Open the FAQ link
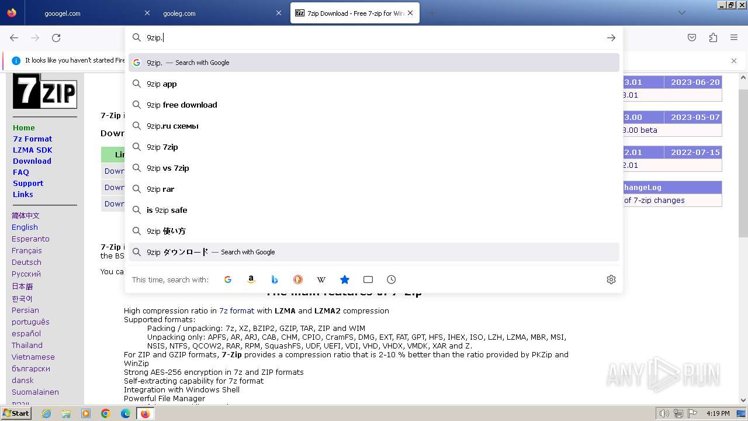 tap(21, 172)
